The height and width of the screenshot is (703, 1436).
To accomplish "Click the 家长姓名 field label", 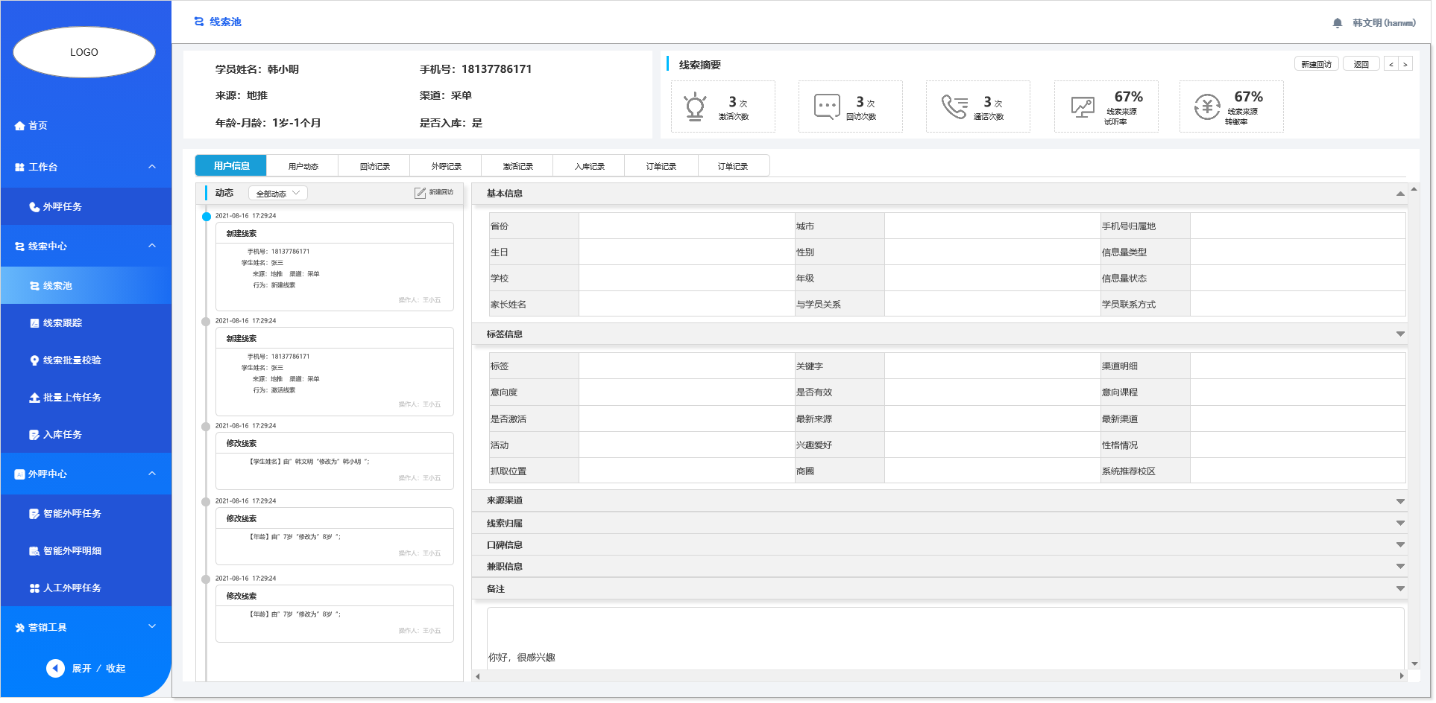I will point(508,305).
